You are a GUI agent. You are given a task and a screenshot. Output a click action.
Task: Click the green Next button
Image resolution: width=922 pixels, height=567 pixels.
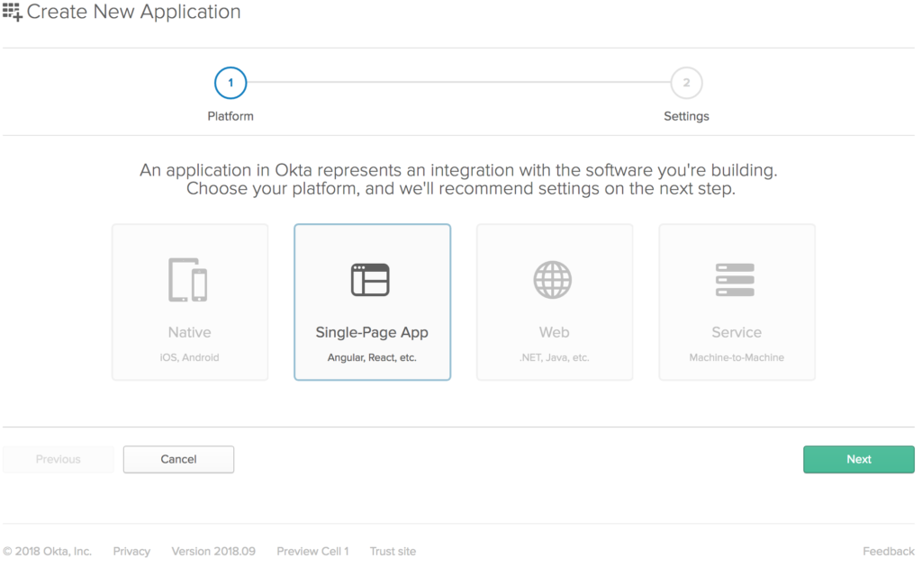click(x=858, y=459)
